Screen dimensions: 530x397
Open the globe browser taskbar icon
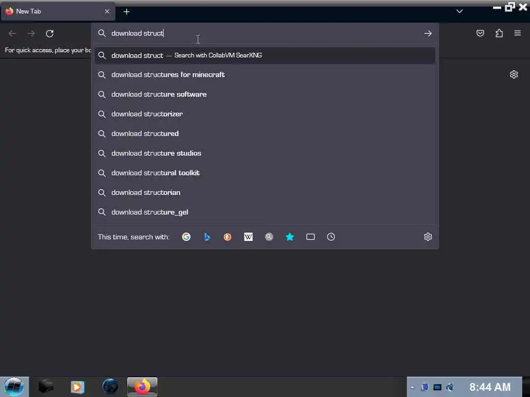click(110, 387)
